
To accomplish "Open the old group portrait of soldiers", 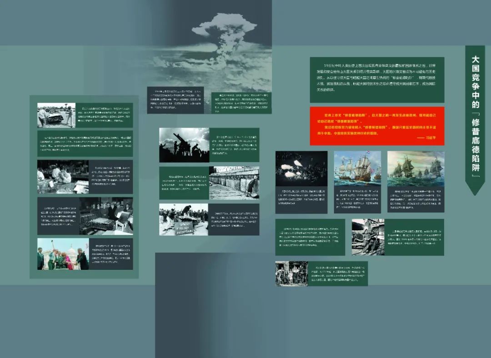I will tap(291, 273).
